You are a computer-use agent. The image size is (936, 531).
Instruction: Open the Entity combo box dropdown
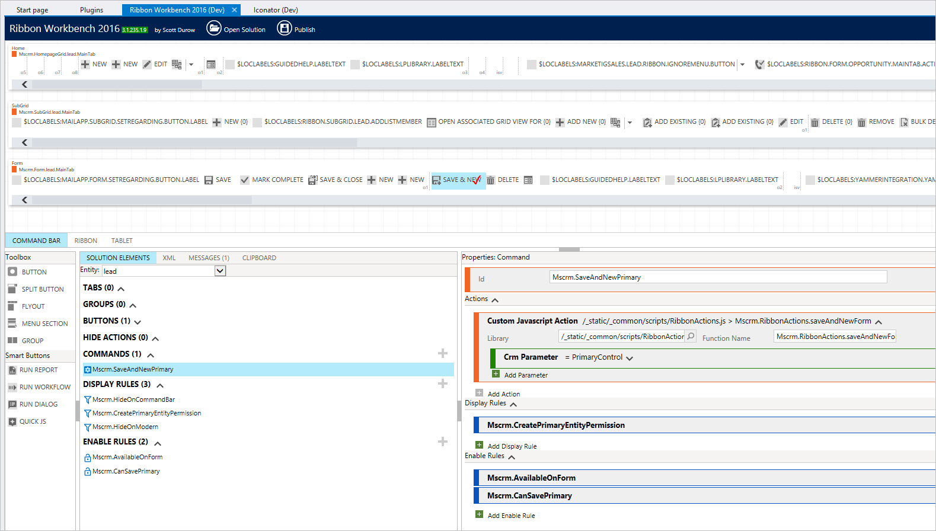click(220, 271)
